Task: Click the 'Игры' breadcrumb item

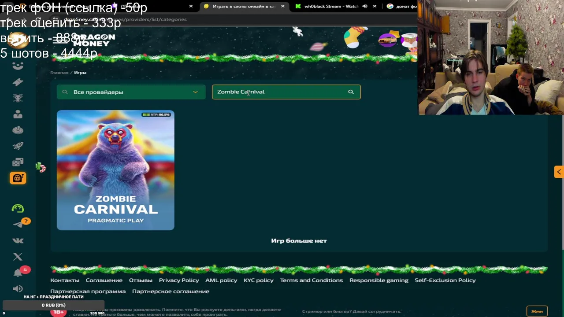Action: click(x=80, y=73)
